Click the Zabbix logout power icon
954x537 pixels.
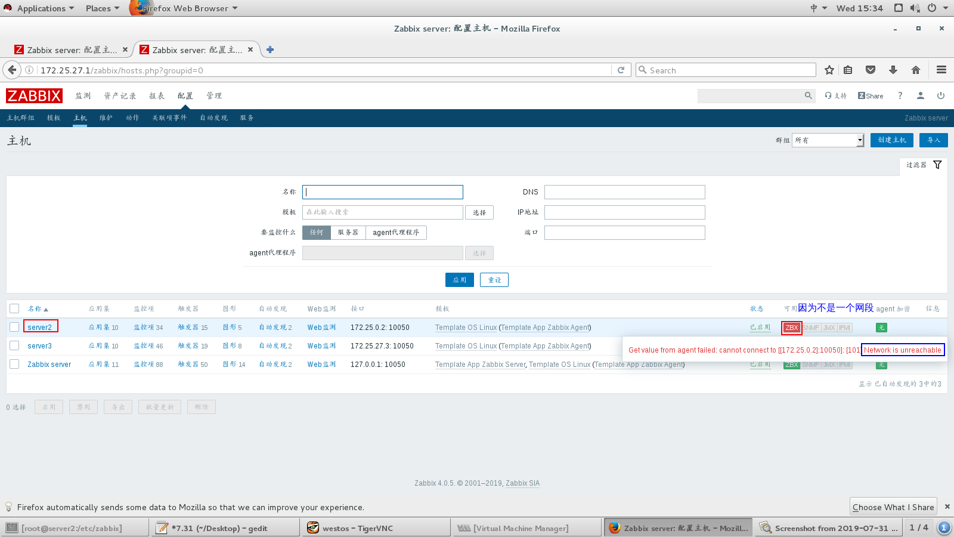click(x=941, y=95)
